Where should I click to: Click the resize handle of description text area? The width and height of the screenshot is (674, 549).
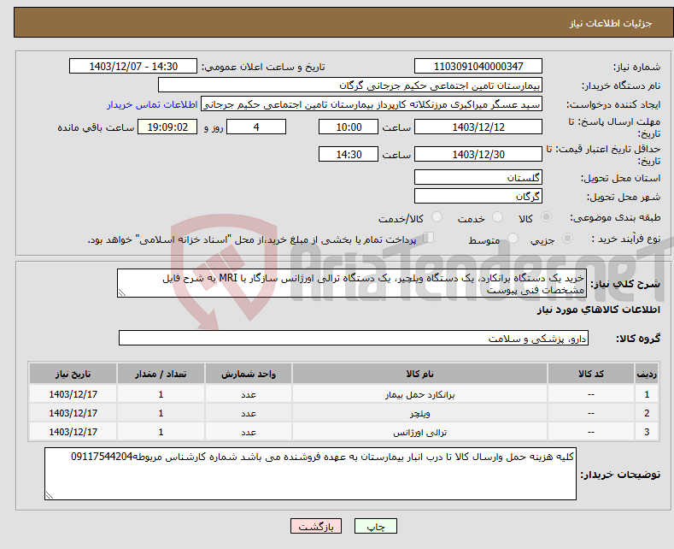pyautogui.click(x=122, y=292)
